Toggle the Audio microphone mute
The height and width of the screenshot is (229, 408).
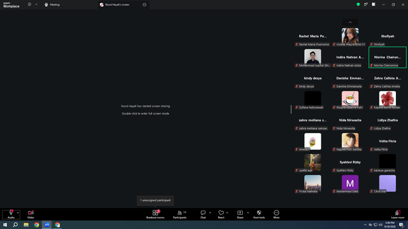(x=11, y=214)
